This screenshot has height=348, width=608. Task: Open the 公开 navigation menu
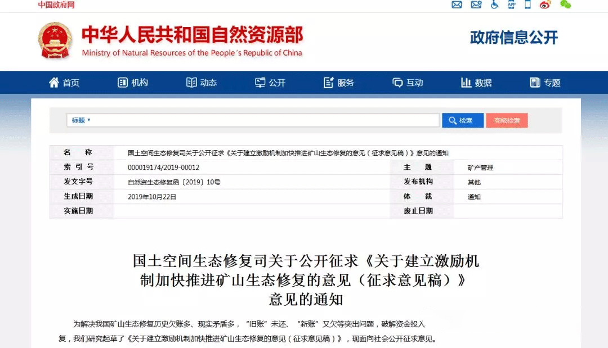(x=271, y=82)
